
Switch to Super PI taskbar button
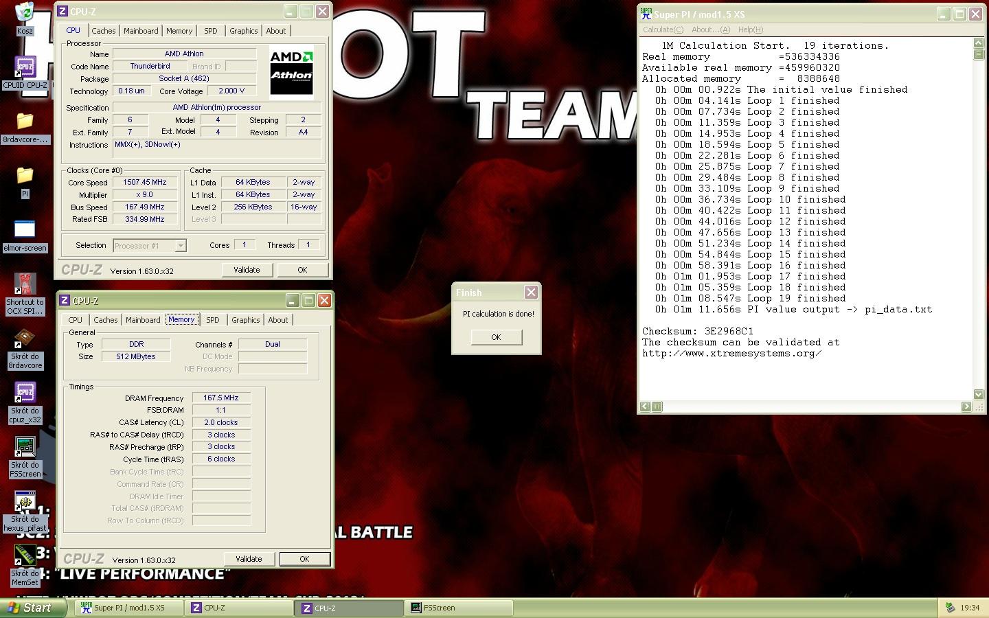tap(129, 608)
